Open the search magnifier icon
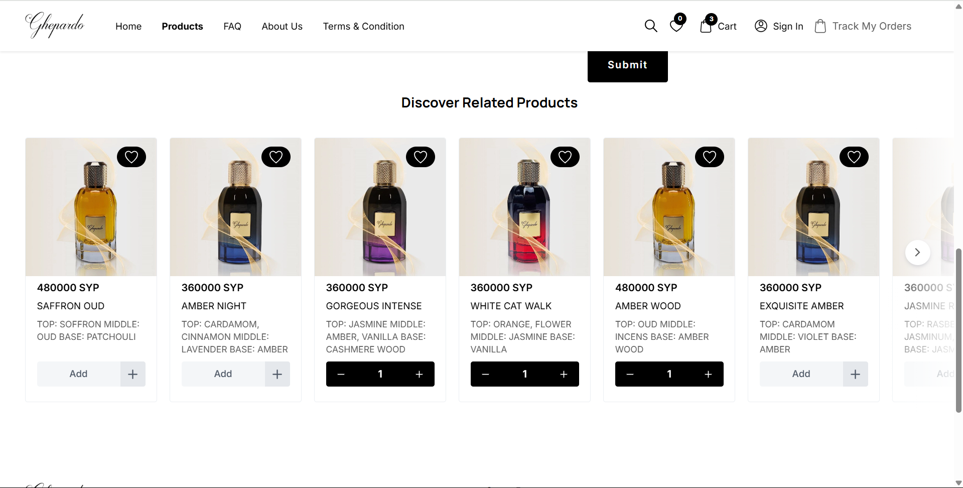This screenshot has width=963, height=488. (x=651, y=26)
